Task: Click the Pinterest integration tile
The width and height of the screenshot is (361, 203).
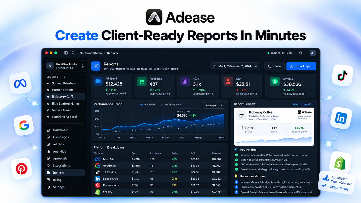Action: (21, 169)
